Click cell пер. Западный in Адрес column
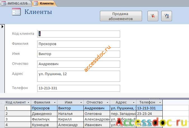189x128 pixels. (123, 114)
